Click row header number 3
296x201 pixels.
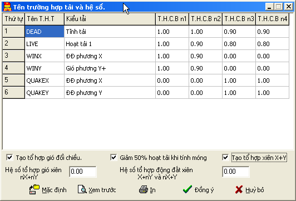pos(13,56)
